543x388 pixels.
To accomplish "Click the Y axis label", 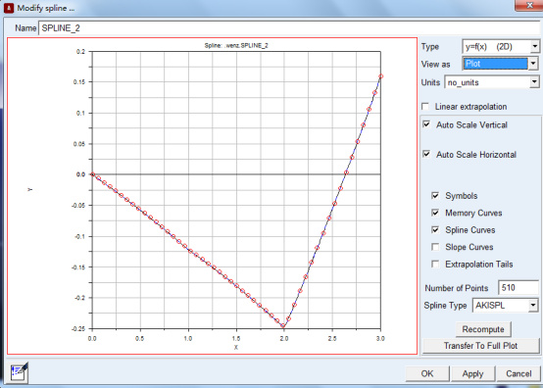I will [x=30, y=190].
